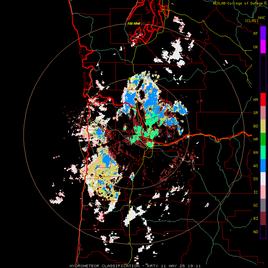268x268 pixels.
Task: Click the UK legend label
Action: click(255, 47)
